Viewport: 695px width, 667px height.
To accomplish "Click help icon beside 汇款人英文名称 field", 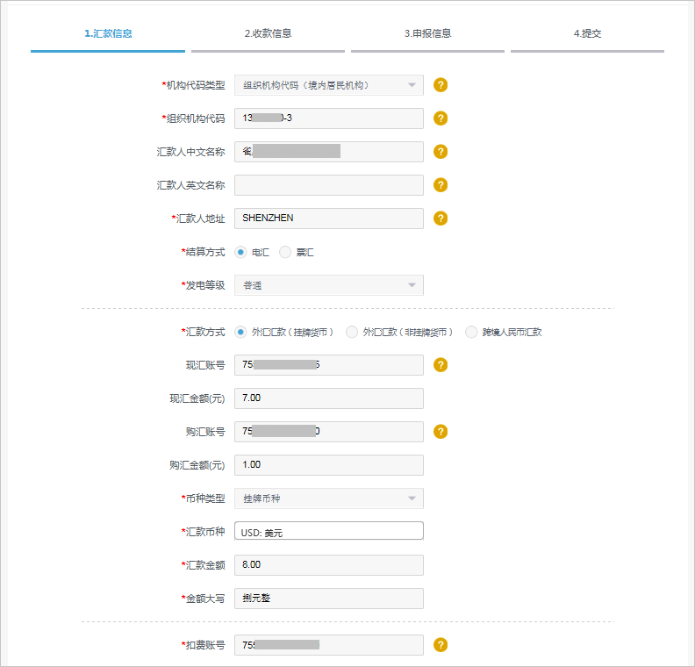I will click(441, 185).
